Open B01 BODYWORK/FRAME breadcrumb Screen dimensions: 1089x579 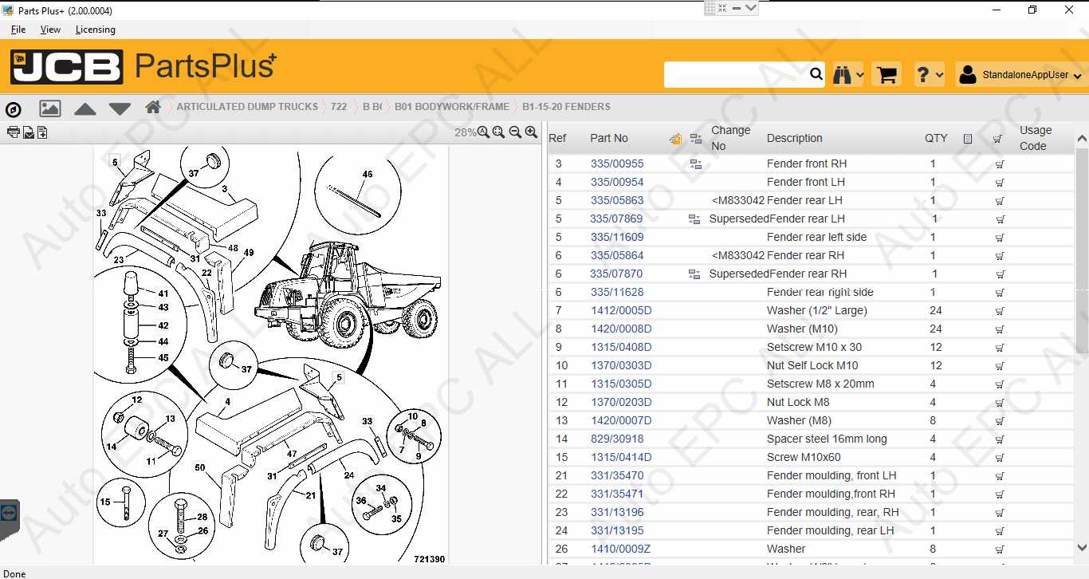tap(452, 107)
